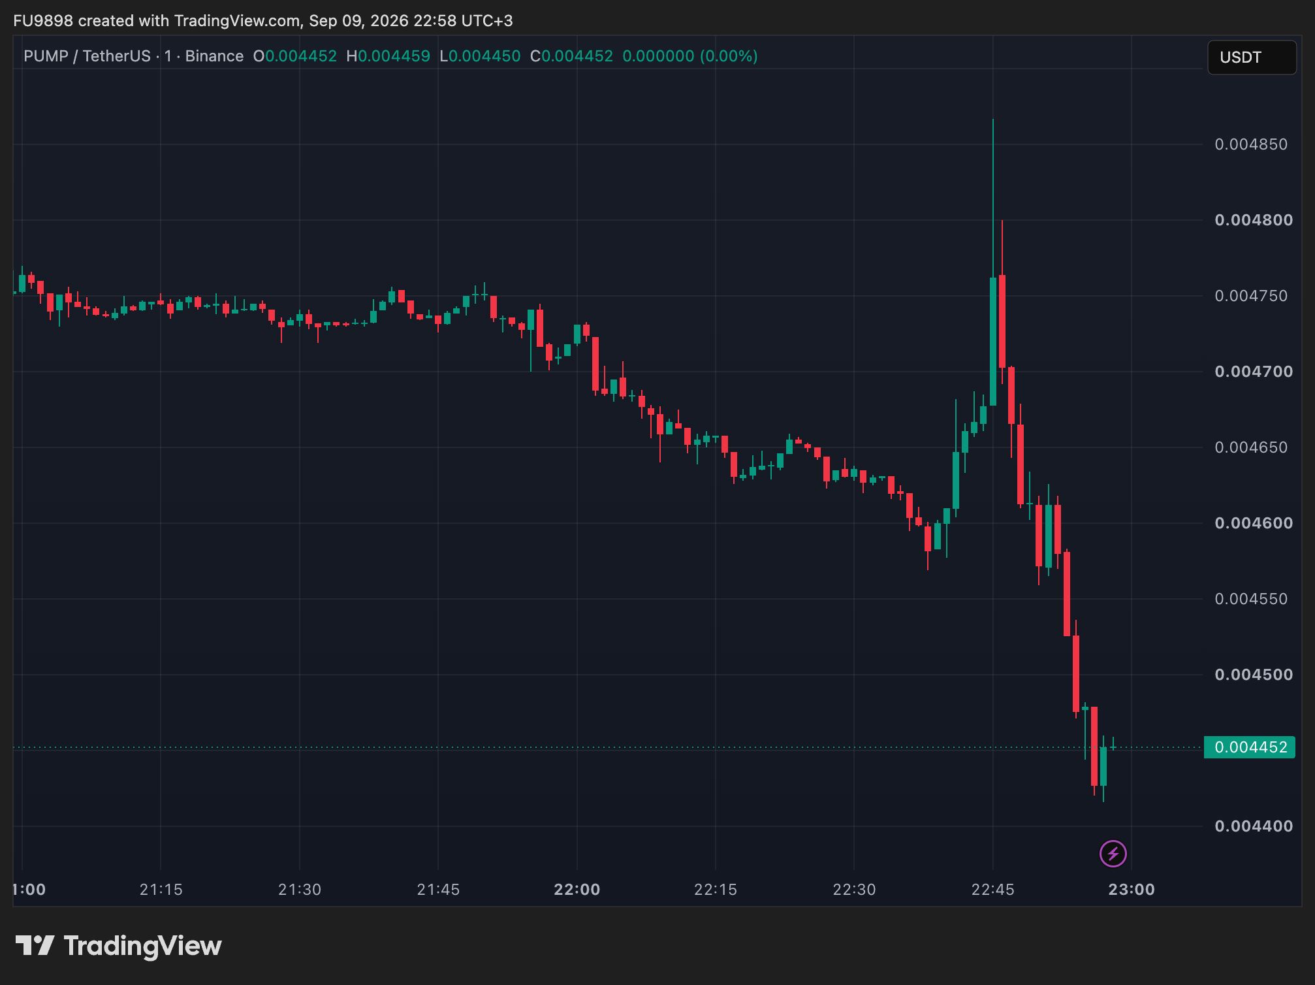Click the TradingView wordmark text
The width and height of the screenshot is (1315, 985).
[x=142, y=946]
